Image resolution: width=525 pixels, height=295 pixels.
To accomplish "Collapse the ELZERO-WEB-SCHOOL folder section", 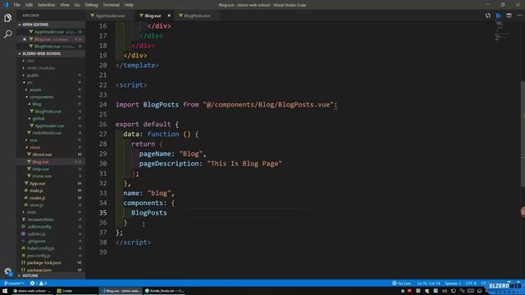I will pos(42,53).
